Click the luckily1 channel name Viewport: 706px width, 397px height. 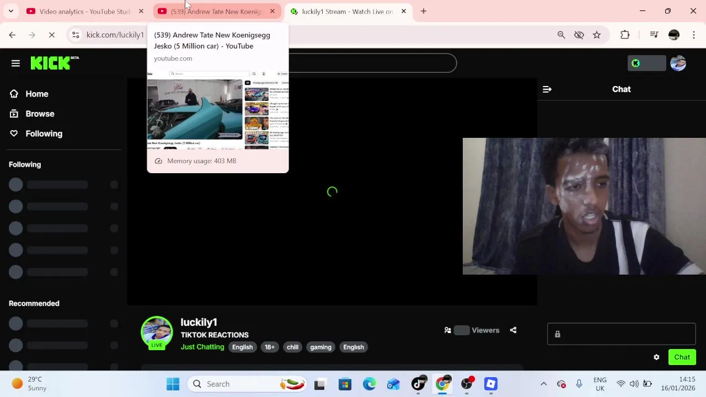click(199, 322)
